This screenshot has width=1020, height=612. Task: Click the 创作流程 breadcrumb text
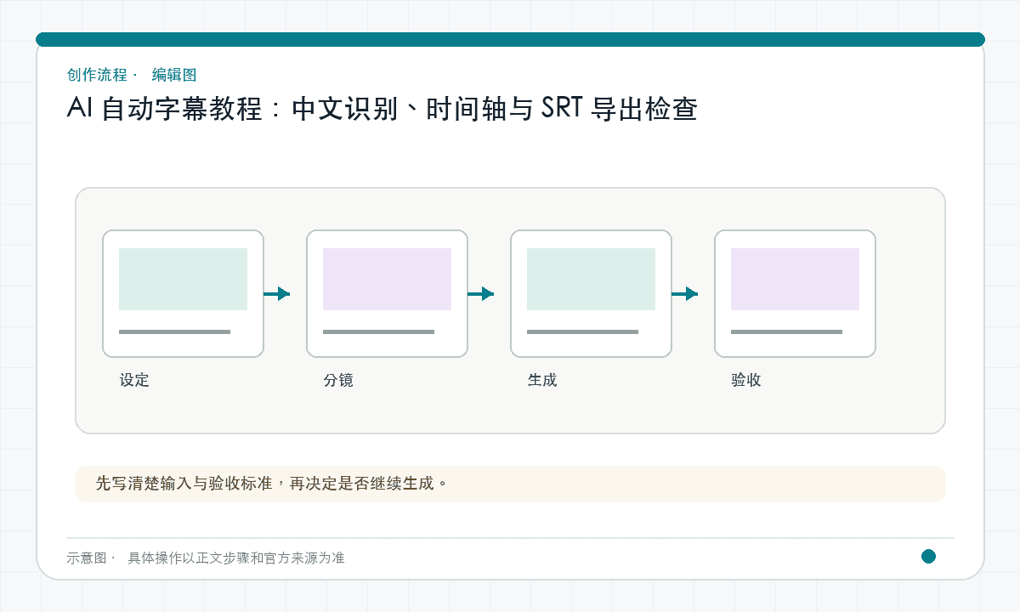(x=97, y=75)
